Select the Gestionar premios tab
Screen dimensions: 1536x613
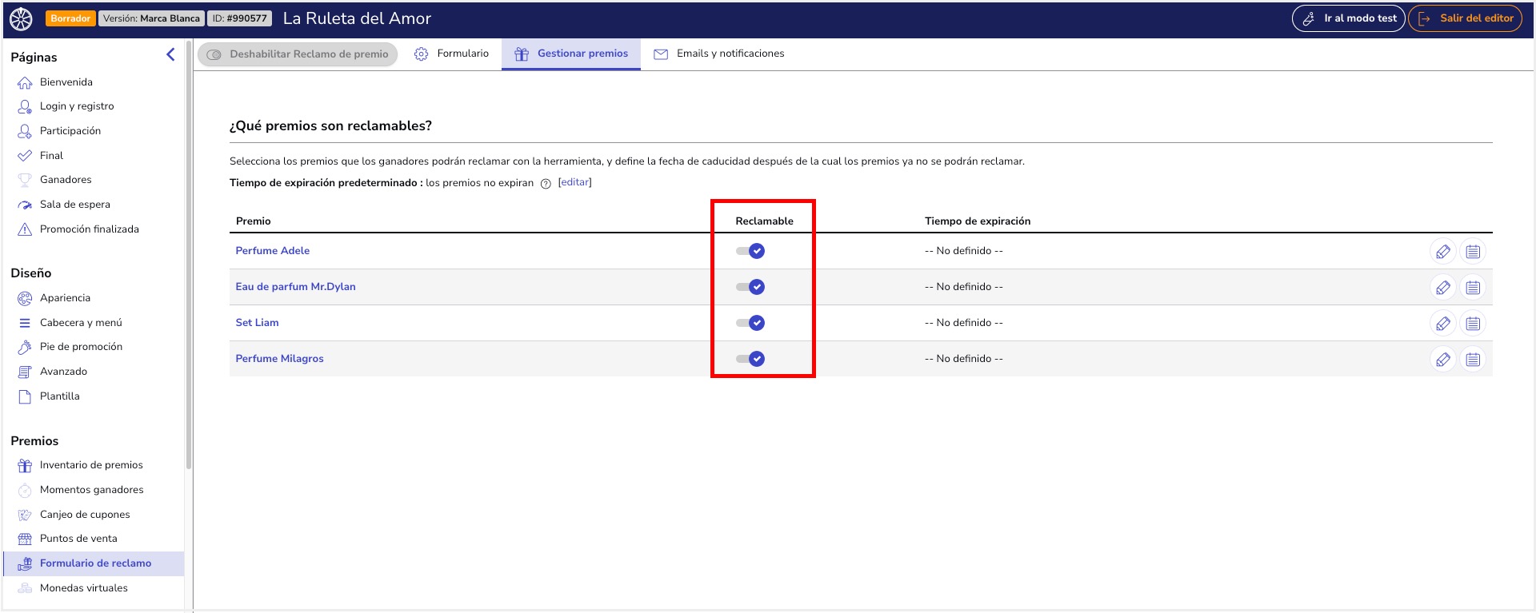pos(571,54)
